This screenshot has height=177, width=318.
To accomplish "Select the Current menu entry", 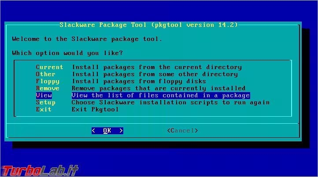I will [x=49, y=67].
